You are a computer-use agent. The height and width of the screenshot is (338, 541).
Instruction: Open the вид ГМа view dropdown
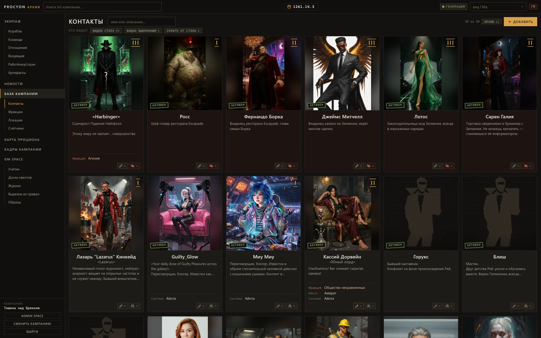498,7
